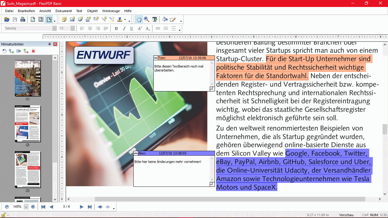Click the Stamp annotation tool
The height and width of the screenshot is (218, 388).
[120, 20]
